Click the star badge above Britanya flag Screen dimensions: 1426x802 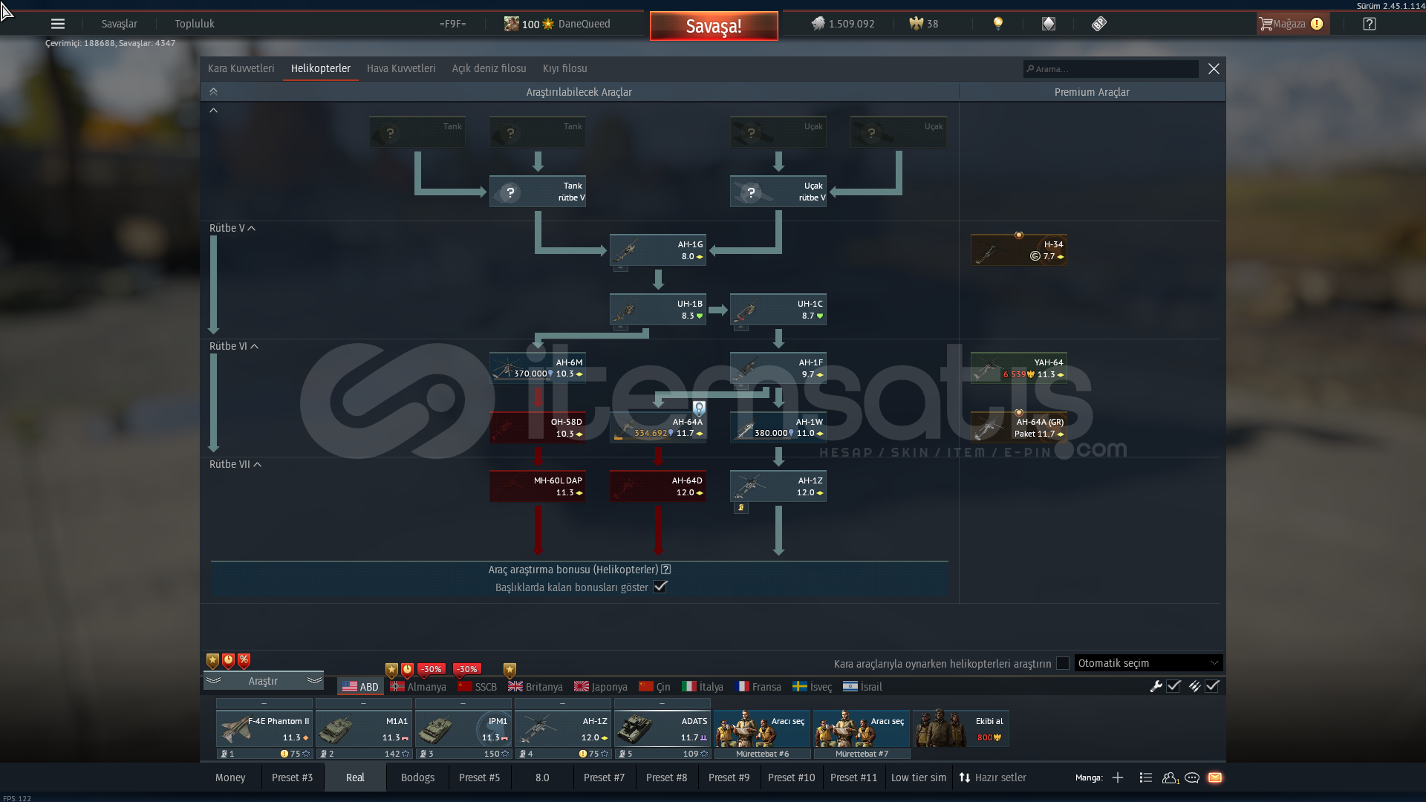pos(509,670)
